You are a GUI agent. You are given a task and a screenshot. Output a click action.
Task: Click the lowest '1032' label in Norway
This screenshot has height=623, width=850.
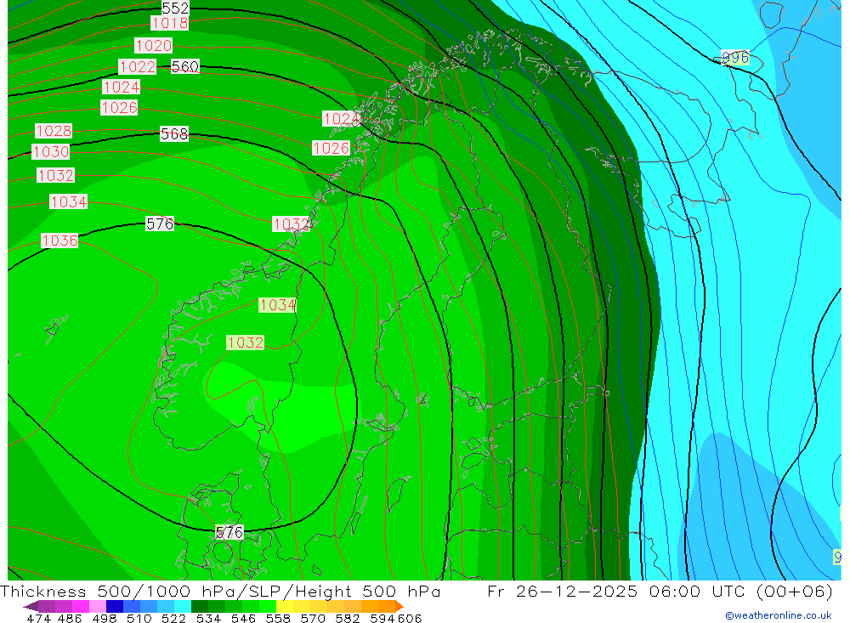click(245, 343)
